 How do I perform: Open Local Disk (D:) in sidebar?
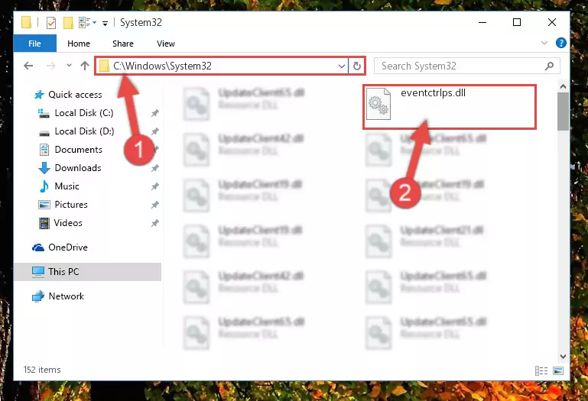[84, 131]
